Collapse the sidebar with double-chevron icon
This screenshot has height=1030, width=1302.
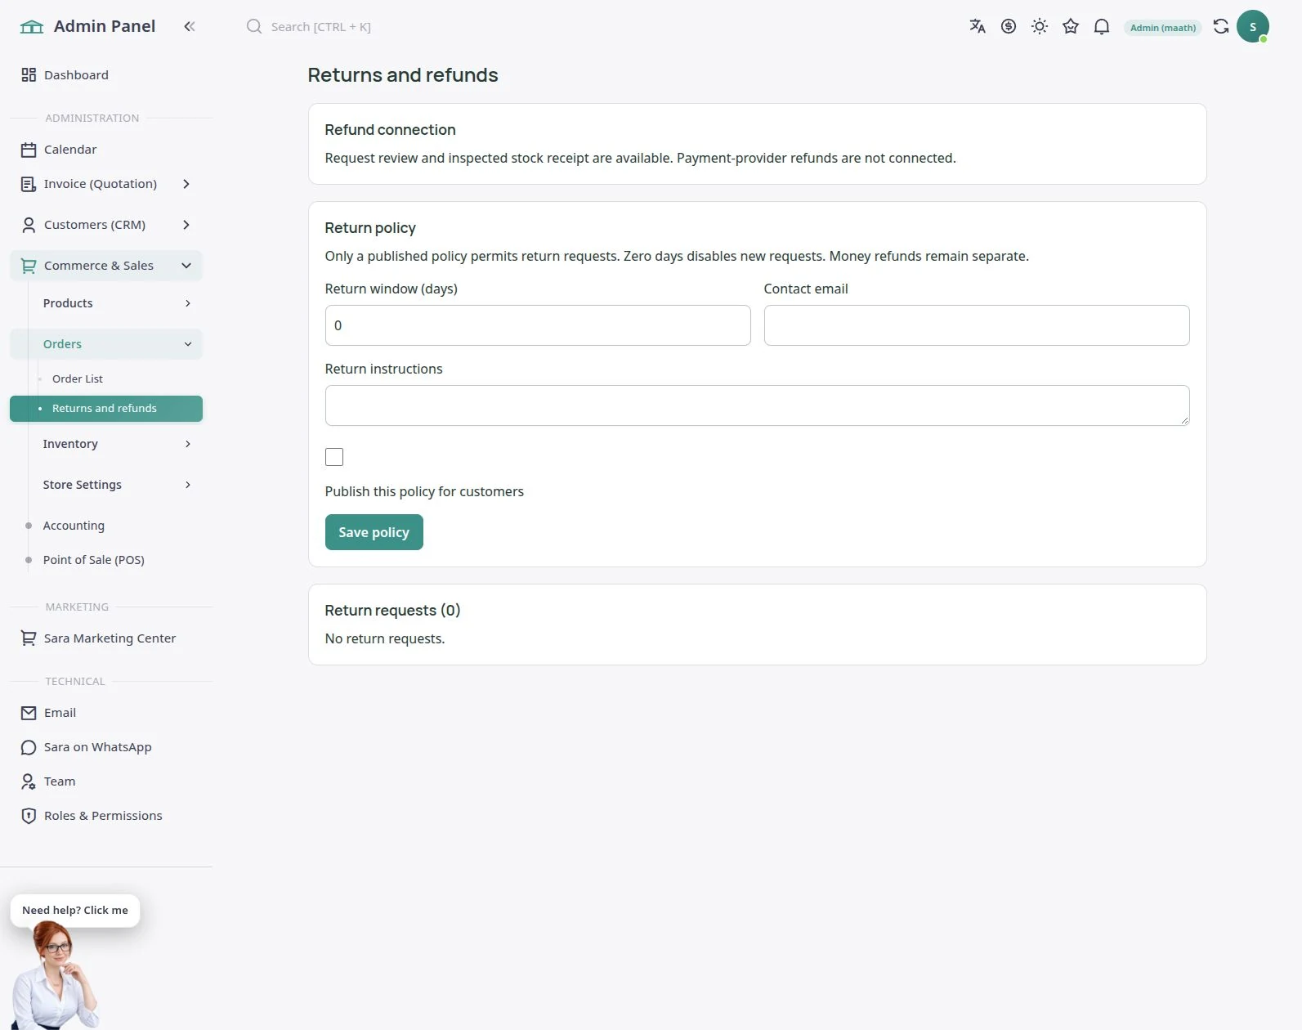tap(190, 26)
